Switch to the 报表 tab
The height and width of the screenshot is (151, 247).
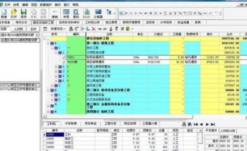click(x=198, y=22)
